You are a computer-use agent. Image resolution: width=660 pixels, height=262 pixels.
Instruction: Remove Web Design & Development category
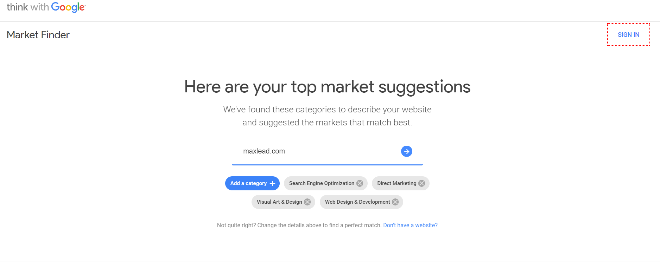395,202
